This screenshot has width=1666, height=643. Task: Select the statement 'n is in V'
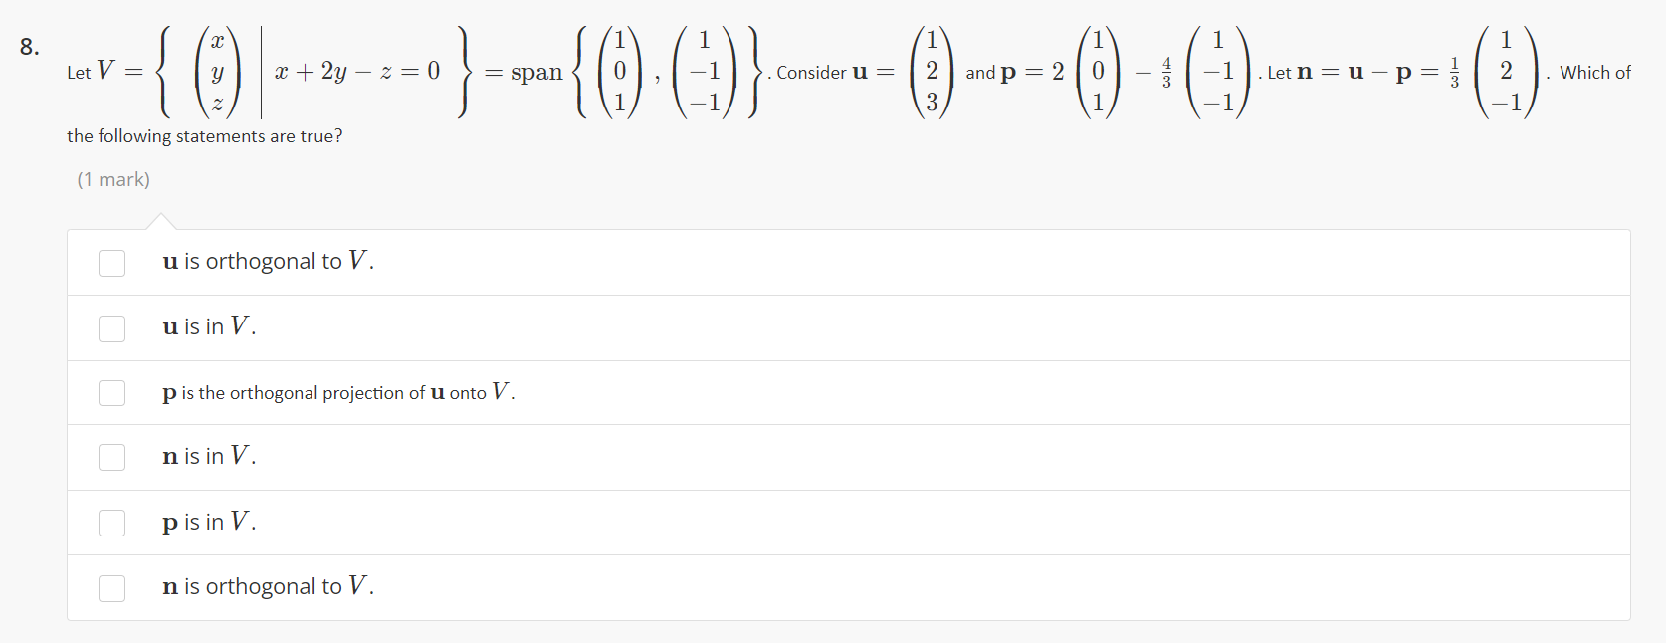208,456
